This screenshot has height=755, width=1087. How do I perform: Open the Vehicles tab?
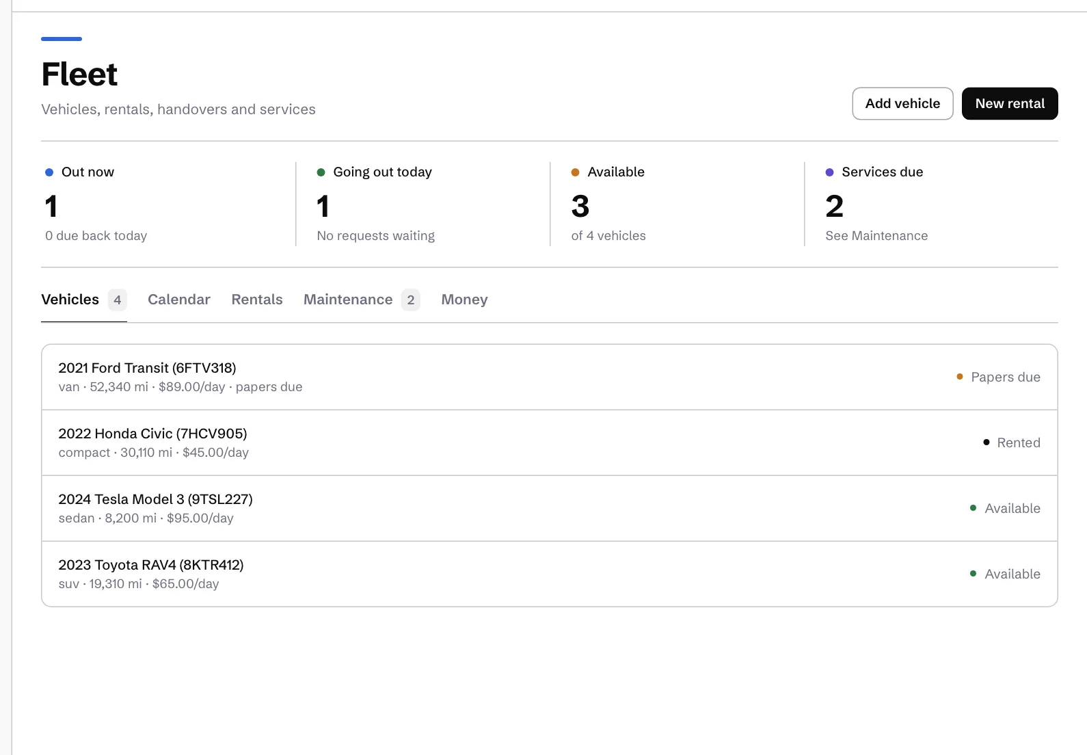click(84, 300)
